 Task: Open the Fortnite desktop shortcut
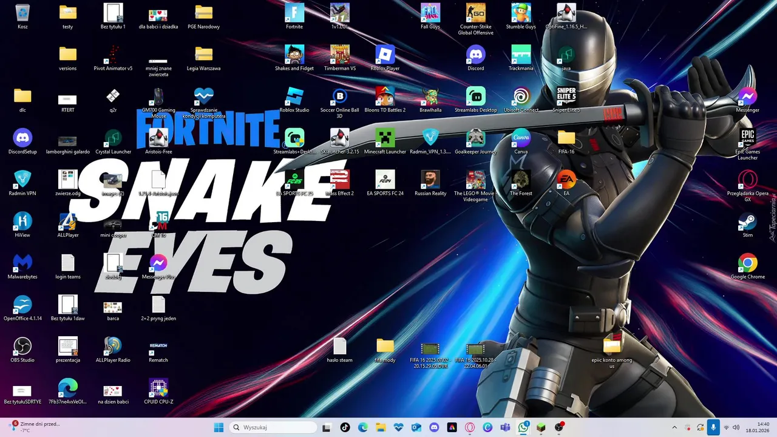tap(294, 16)
